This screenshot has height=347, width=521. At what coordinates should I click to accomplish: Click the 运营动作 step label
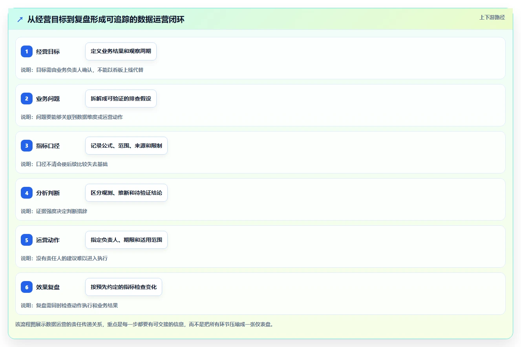pyautogui.click(x=48, y=240)
